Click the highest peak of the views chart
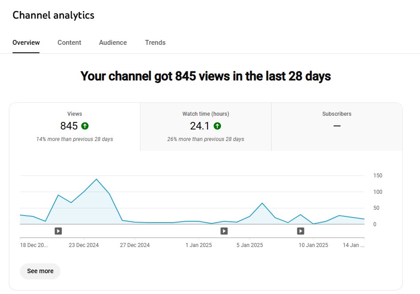This screenshot has width=420, height=294. coord(96,179)
